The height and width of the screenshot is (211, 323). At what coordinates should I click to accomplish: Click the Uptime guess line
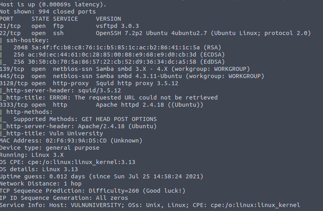[102, 176]
